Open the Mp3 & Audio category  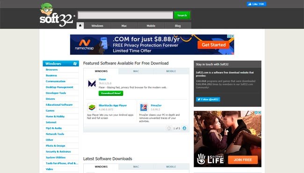click(54, 128)
